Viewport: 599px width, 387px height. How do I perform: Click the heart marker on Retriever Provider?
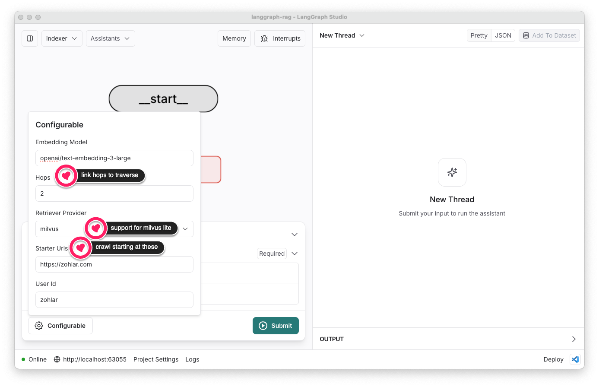tap(95, 228)
